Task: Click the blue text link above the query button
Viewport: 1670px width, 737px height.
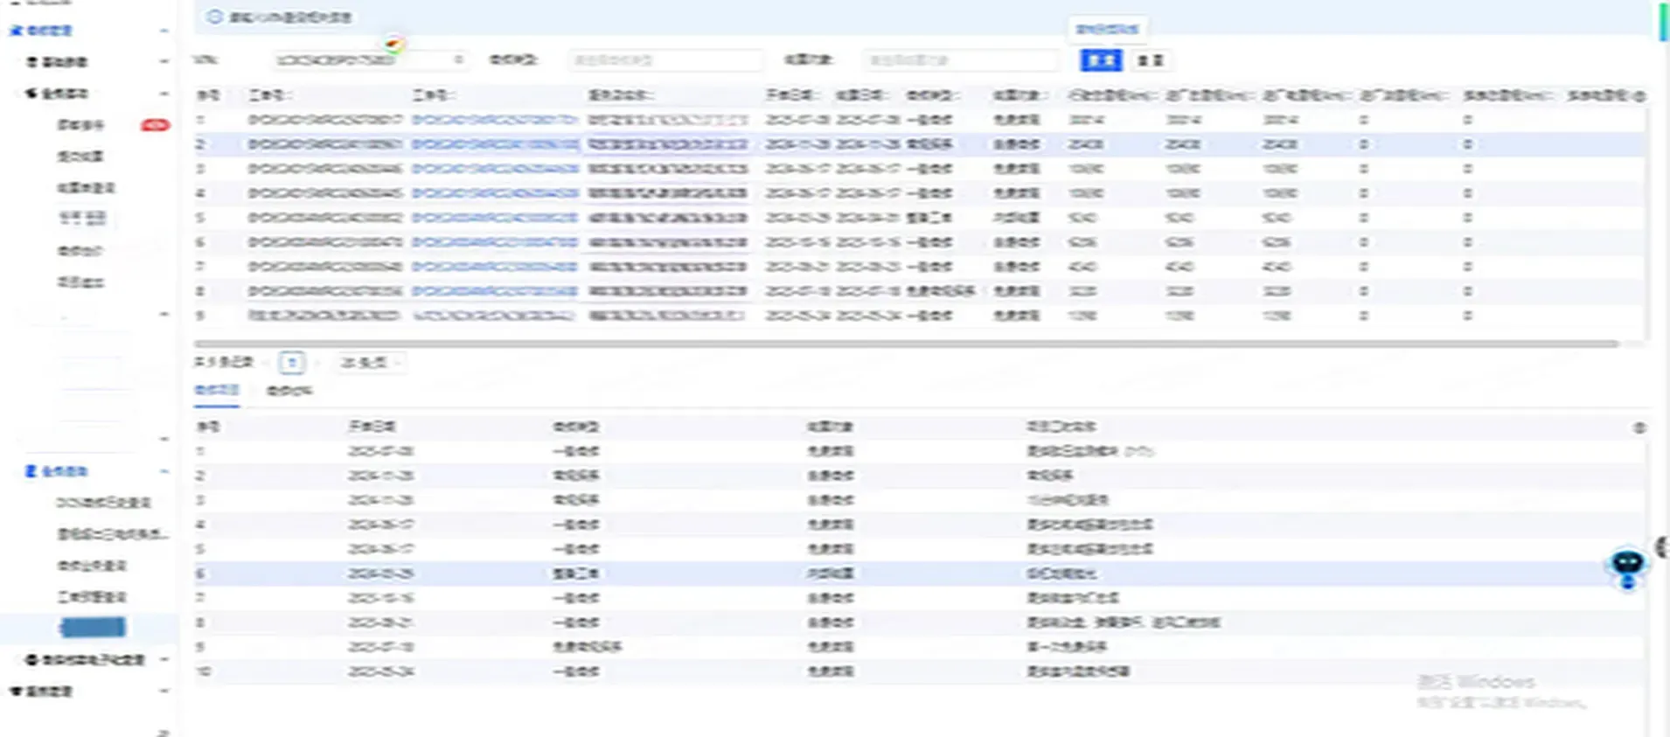Action: pos(1106,29)
